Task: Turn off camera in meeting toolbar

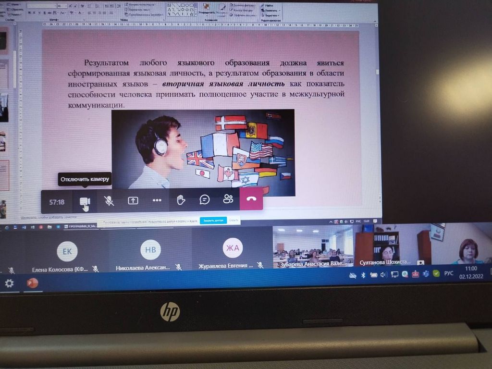Action: (85, 201)
